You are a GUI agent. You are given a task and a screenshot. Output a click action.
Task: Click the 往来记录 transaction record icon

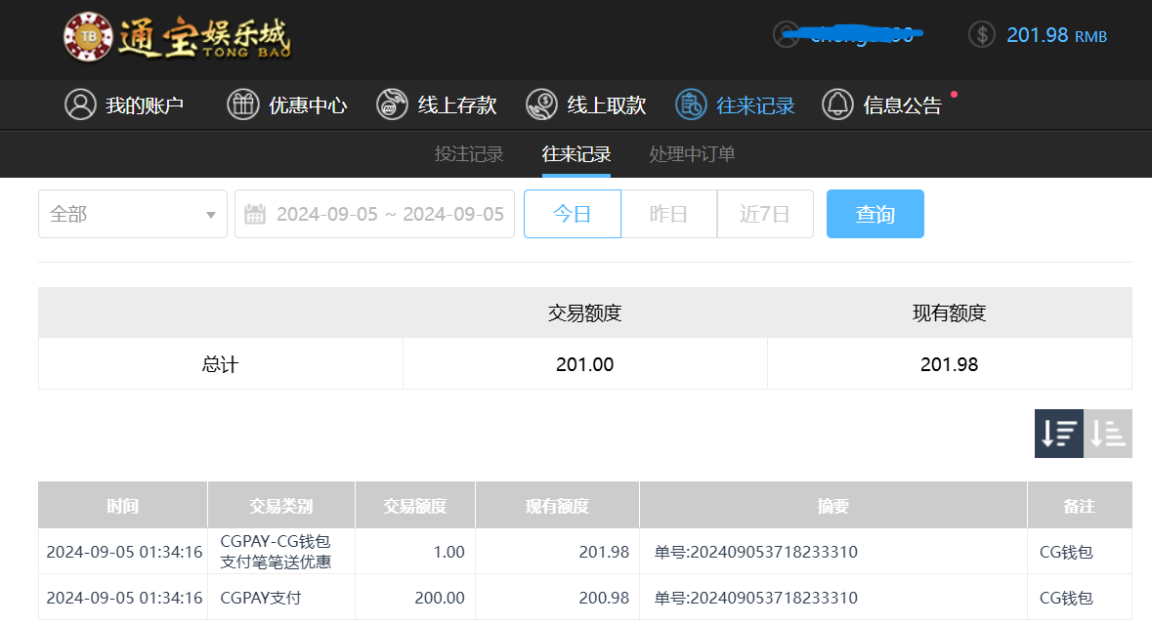(x=691, y=104)
